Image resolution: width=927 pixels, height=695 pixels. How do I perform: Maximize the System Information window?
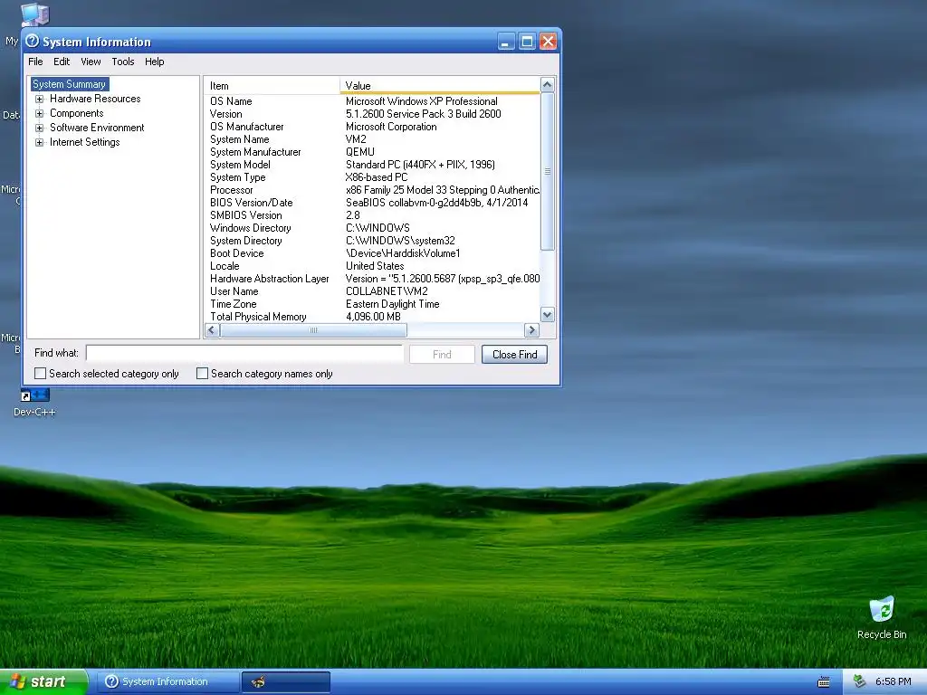click(x=527, y=42)
